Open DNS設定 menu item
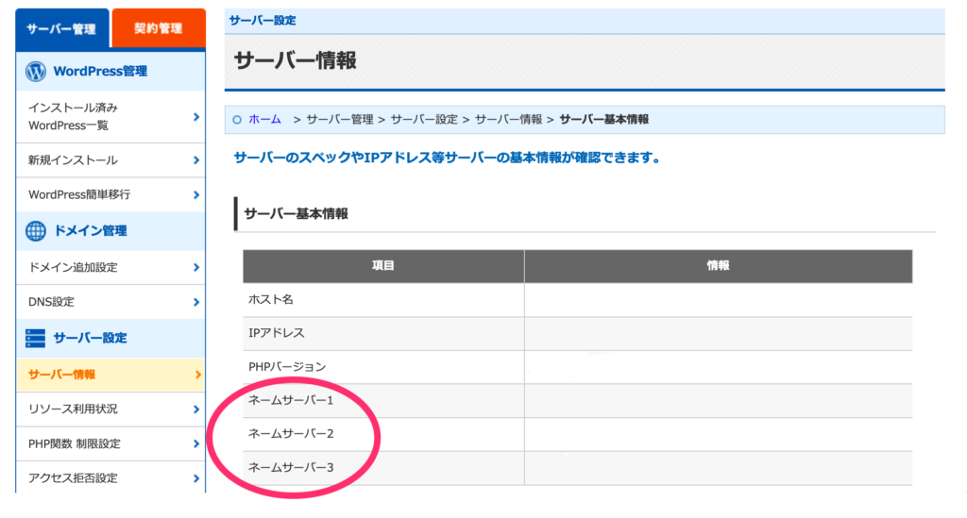967x518 pixels. click(111, 302)
